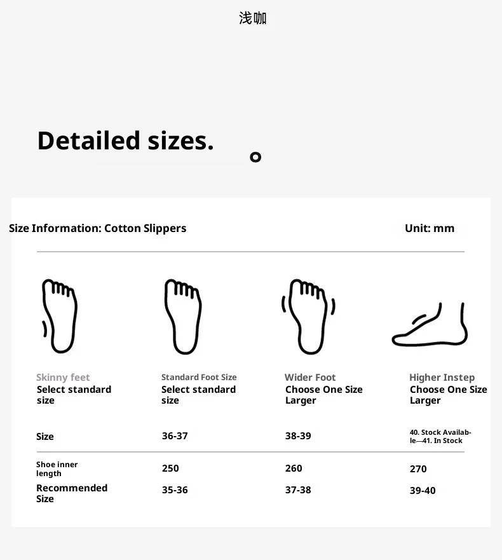Click the 250 inner length value
Screen dimensions: 502x560
point(170,468)
